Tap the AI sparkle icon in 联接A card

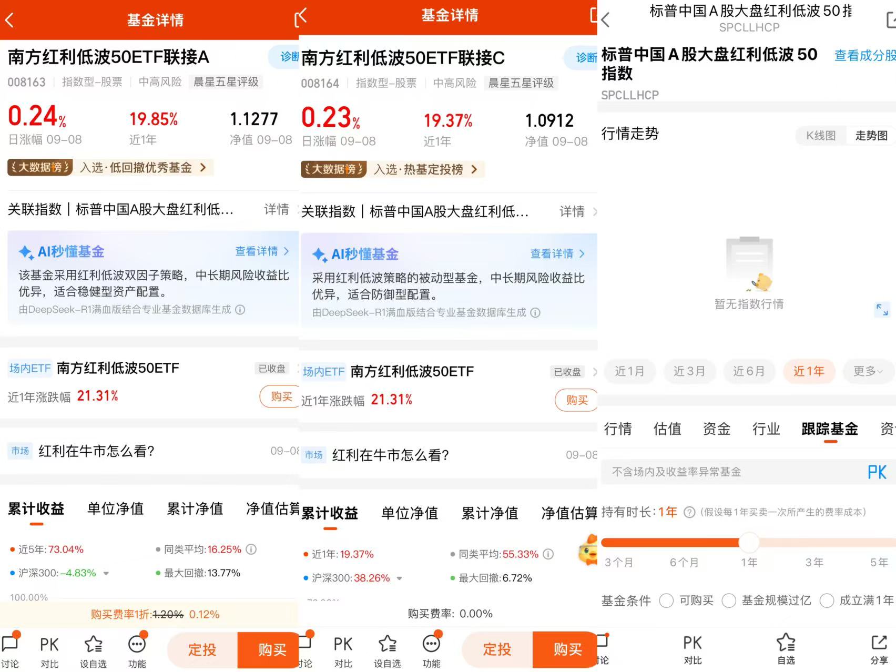[x=26, y=252]
